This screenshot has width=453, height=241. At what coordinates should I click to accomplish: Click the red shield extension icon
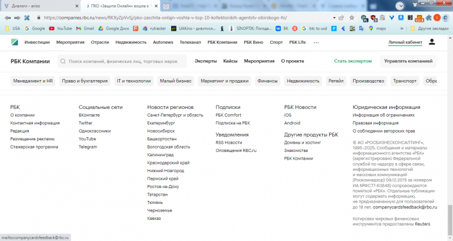[374, 18]
